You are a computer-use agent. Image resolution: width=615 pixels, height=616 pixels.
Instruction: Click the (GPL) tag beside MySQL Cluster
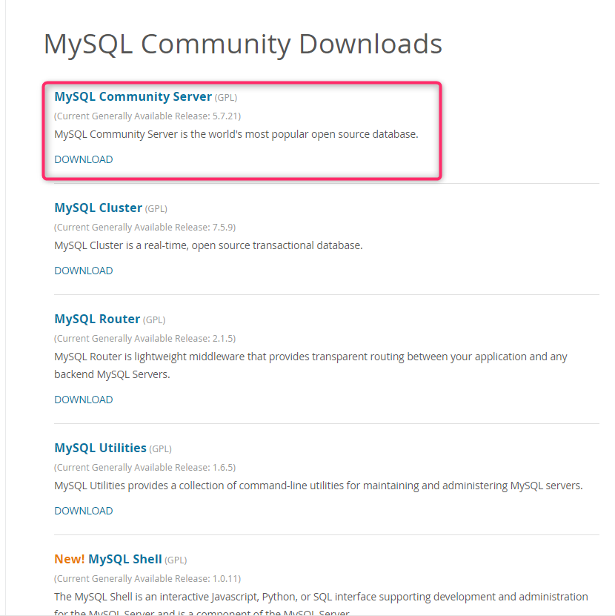156,208
